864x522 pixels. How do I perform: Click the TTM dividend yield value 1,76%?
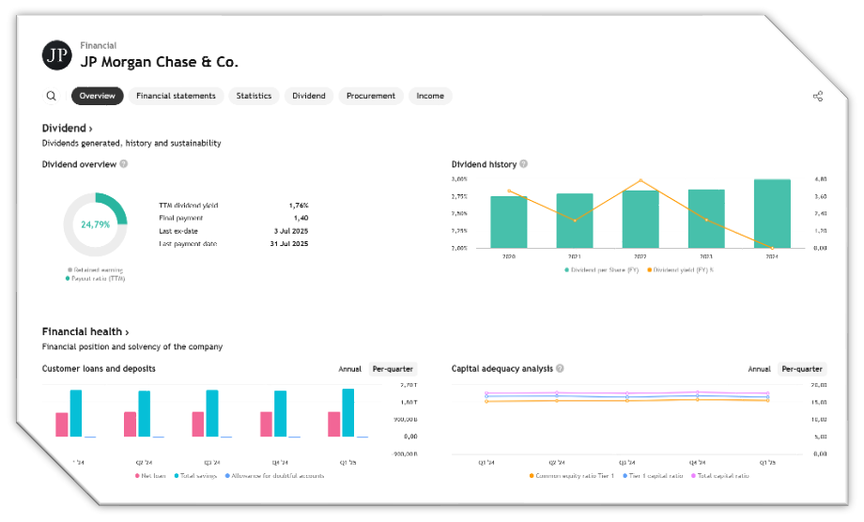(x=299, y=206)
